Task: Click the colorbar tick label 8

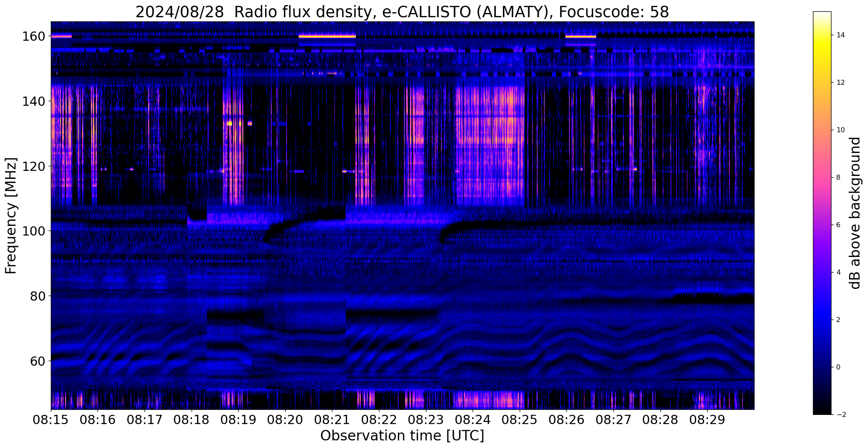Action: pos(839,178)
